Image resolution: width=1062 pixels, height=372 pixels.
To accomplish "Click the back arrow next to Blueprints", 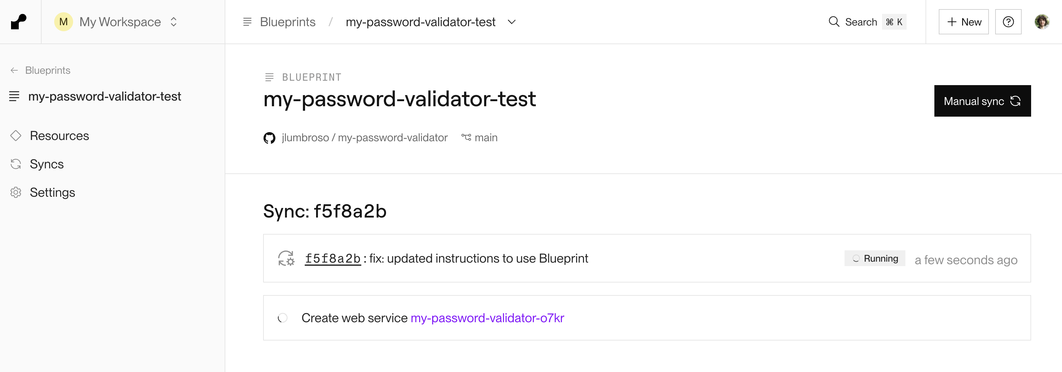I will pyautogui.click(x=14, y=71).
